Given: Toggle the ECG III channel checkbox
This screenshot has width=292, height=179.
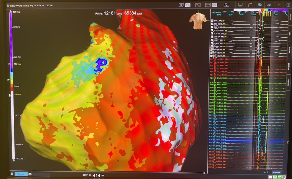Looking at the screenshot, I should click(212, 27).
